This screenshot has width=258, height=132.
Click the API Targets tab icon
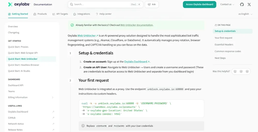coord(54,14)
